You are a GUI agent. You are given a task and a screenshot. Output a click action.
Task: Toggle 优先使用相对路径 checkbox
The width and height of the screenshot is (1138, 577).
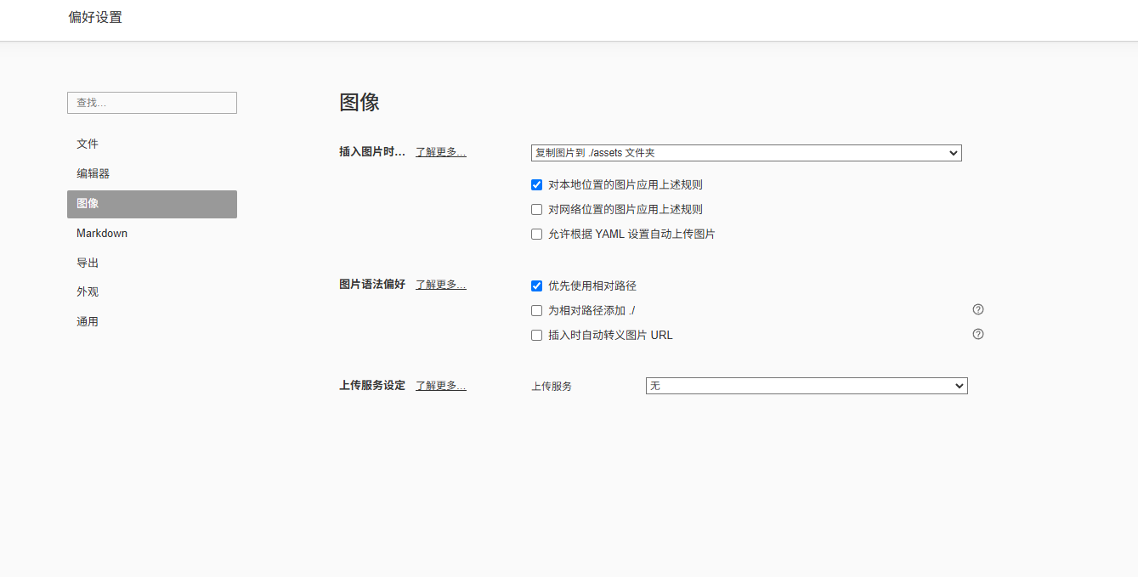pyautogui.click(x=536, y=286)
